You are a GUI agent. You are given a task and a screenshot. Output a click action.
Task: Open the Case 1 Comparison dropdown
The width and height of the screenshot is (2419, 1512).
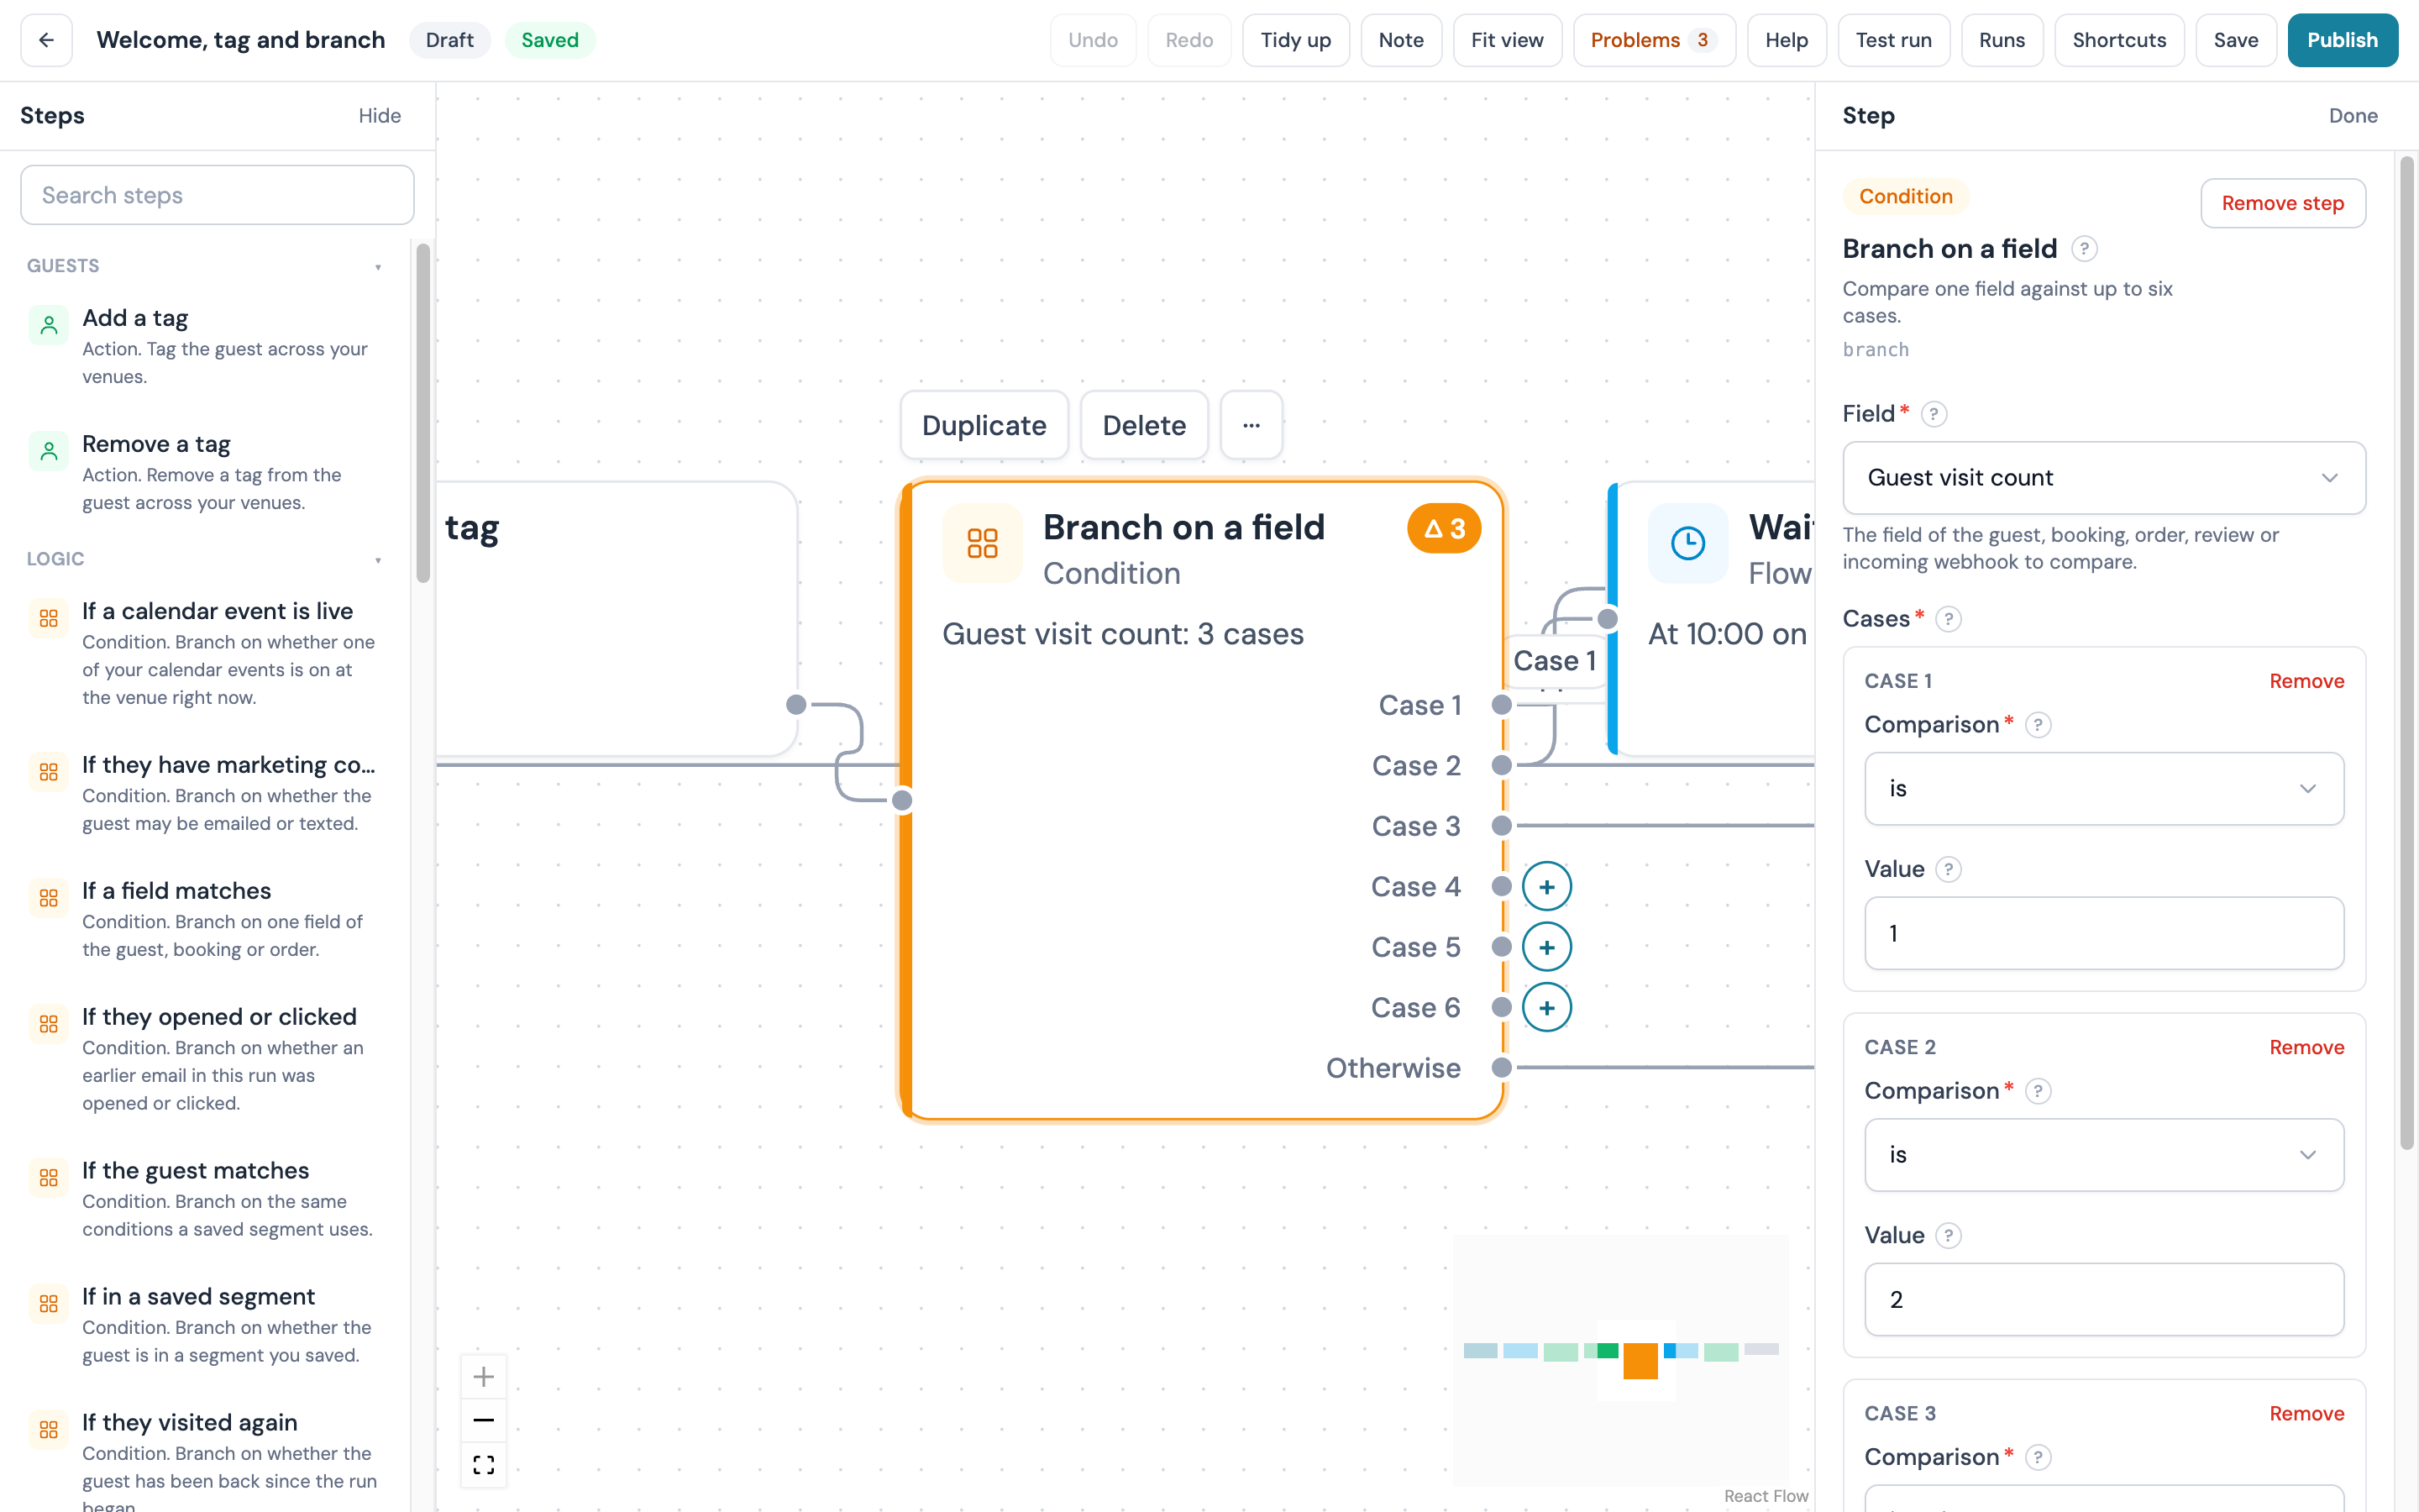[x=2104, y=789]
